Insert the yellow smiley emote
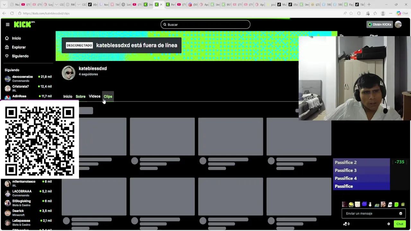The width and height of the screenshot is (411, 231). (351, 204)
